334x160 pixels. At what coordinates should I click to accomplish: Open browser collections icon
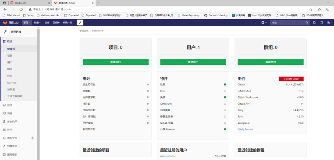click(x=327, y=9)
